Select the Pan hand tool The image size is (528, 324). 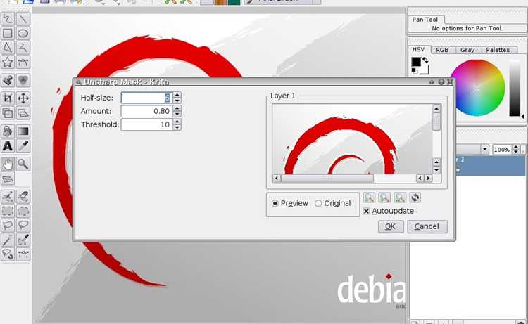point(8,164)
